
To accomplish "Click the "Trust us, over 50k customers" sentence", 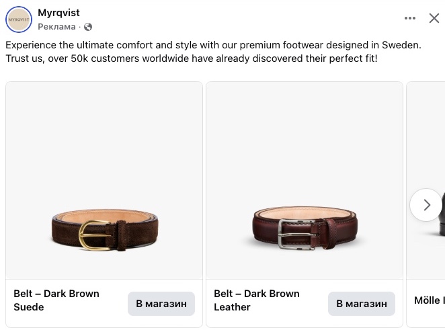I will pos(192,58).
